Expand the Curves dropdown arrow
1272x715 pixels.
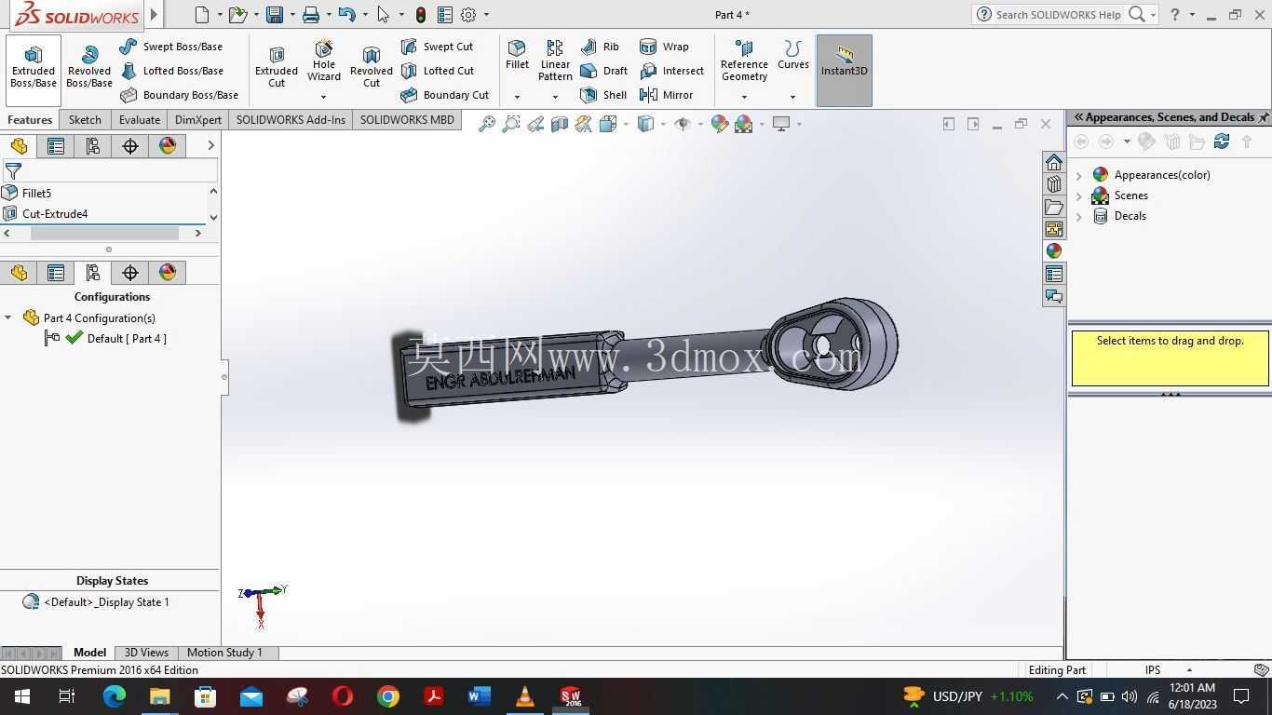pos(792,97)
